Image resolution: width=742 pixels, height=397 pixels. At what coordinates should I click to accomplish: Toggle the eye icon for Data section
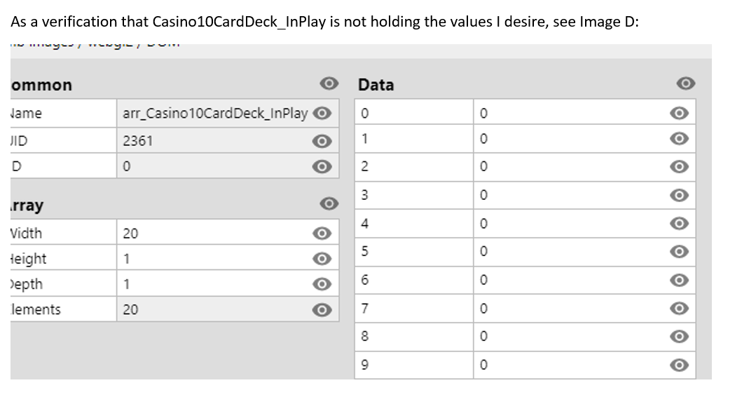pos(686,83)
